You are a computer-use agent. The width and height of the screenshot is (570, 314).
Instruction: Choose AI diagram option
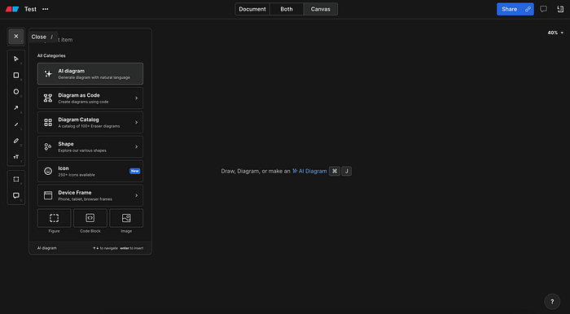pyautogui.click(x=90, y=74)
